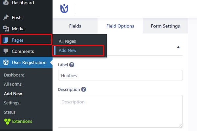The height and width of the screenshot is (131, 197).
Task: Go to User Registration Settings
Action: [x=11, y=103]
